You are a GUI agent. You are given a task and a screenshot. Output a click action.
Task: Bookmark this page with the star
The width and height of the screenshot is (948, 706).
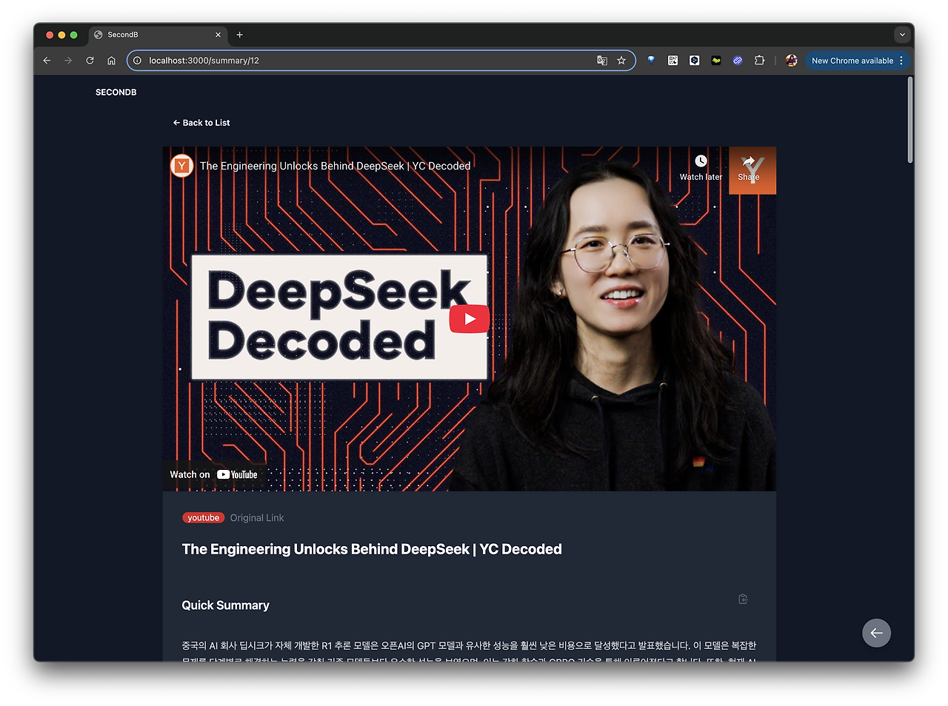pyautogui.click(x=621, y=61)
